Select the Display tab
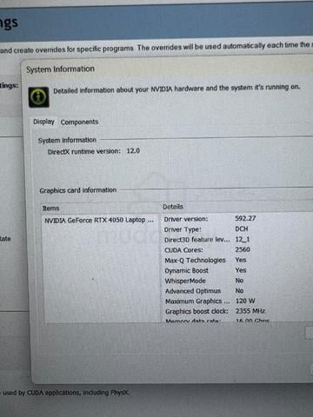The height and width of the screenshot is (417, 313). point(43,122)
